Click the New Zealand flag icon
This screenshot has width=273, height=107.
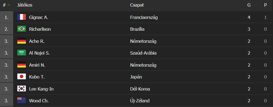click(22, 100)
